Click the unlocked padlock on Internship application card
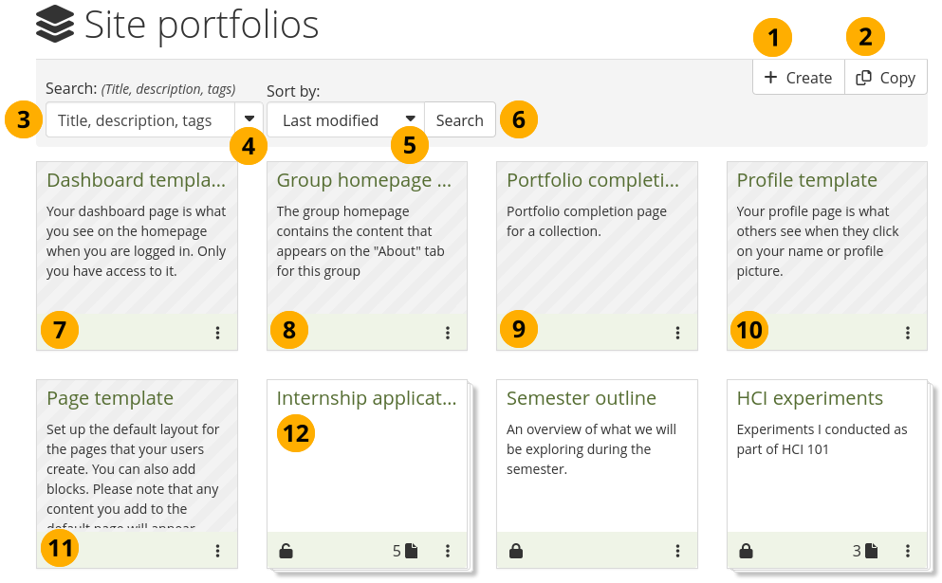This screenshot has height=583, width=942. [x=286, y=551]
